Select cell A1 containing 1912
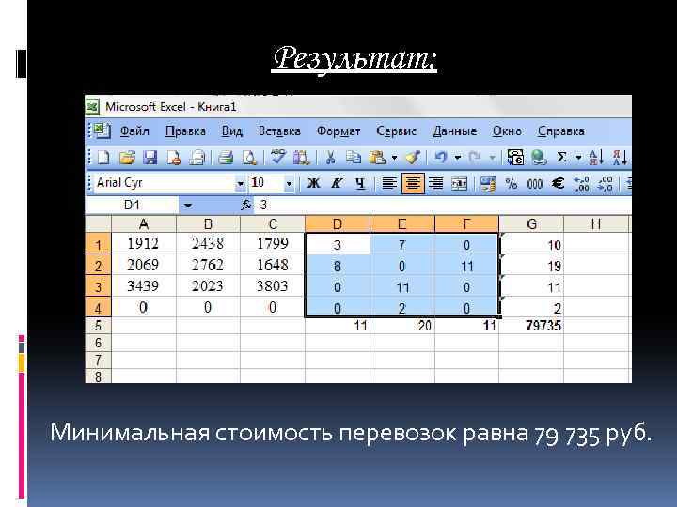Screen dimensions: 677x507 (144, 243)
